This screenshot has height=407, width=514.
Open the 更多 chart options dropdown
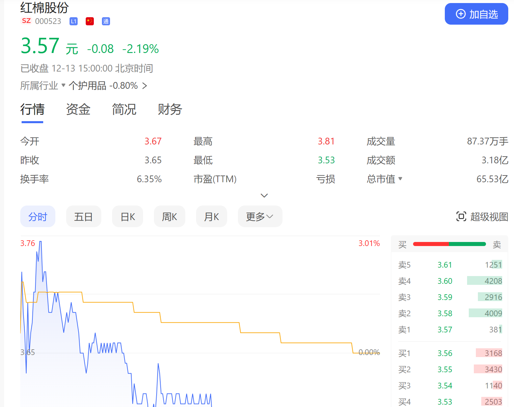click(260, 216)
